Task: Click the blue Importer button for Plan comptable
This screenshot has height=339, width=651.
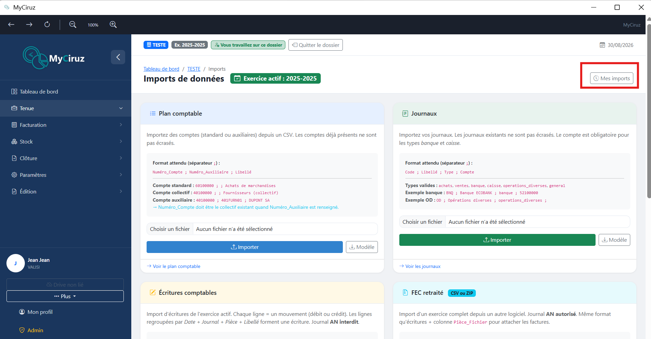Action: tap(245, 247)
